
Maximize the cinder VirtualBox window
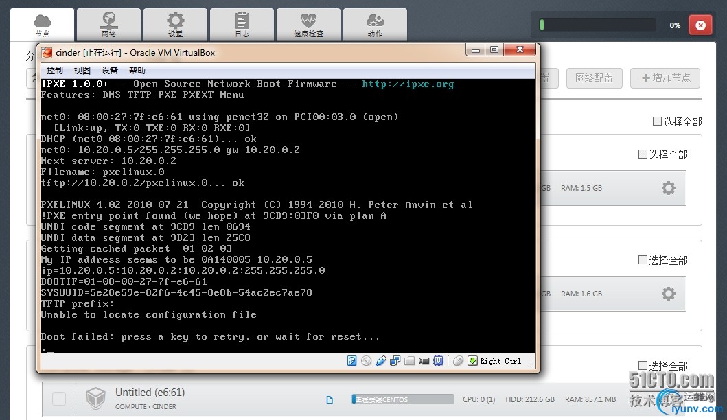[494, 50]
